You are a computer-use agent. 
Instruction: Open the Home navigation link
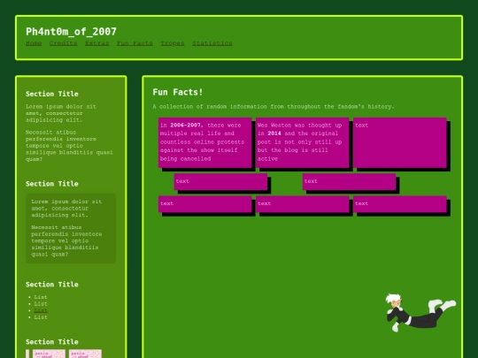point(34,43)
